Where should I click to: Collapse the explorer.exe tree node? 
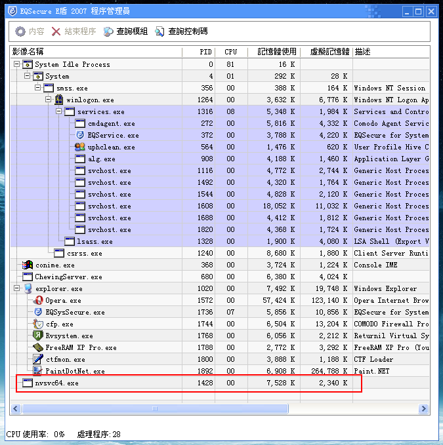point(17,288)
